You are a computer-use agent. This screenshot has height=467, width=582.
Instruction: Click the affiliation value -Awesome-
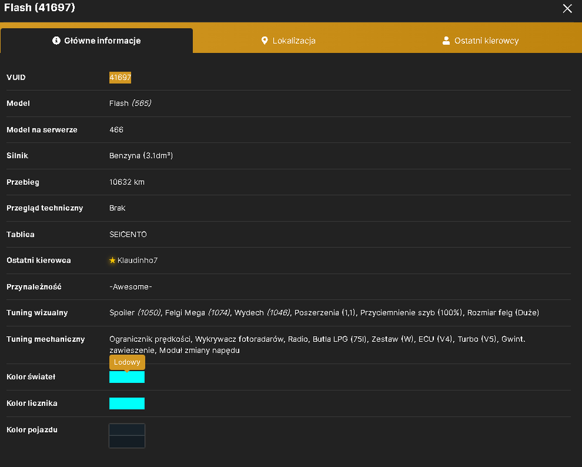[131, 286]
